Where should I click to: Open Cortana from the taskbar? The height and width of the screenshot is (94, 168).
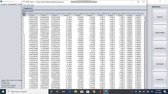click(x=51, y=92)
